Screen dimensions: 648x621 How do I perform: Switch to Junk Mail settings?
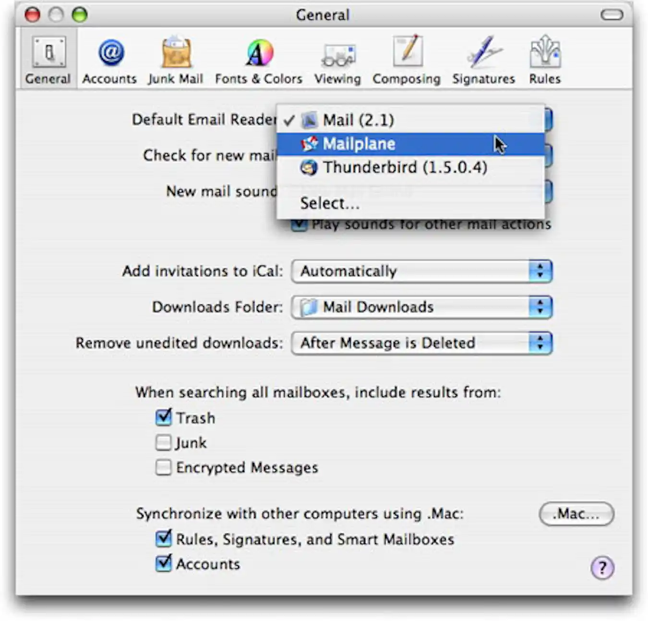(x=176, y=59)
